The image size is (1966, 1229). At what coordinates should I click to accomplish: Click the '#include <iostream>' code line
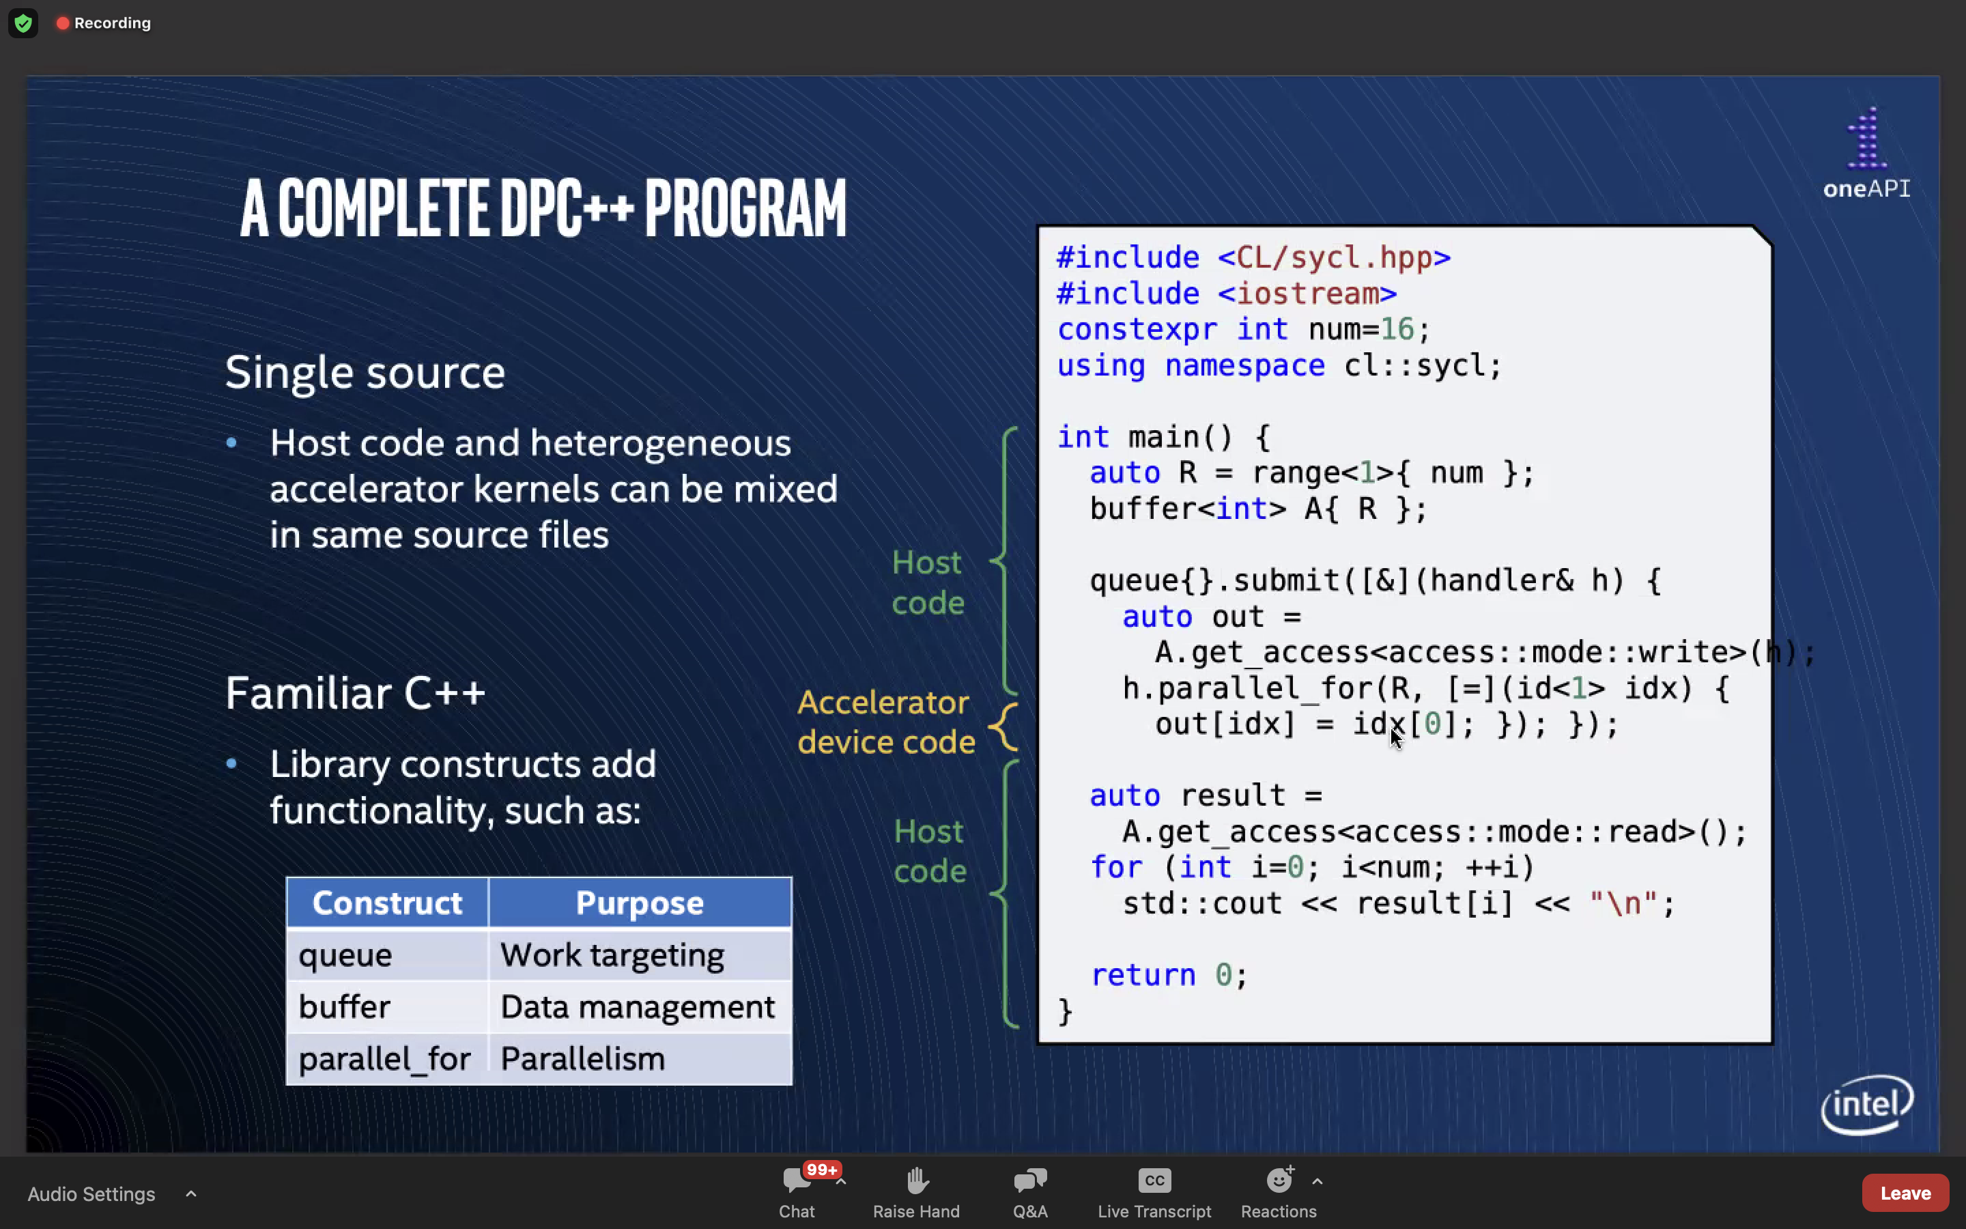pos(1226,294)
